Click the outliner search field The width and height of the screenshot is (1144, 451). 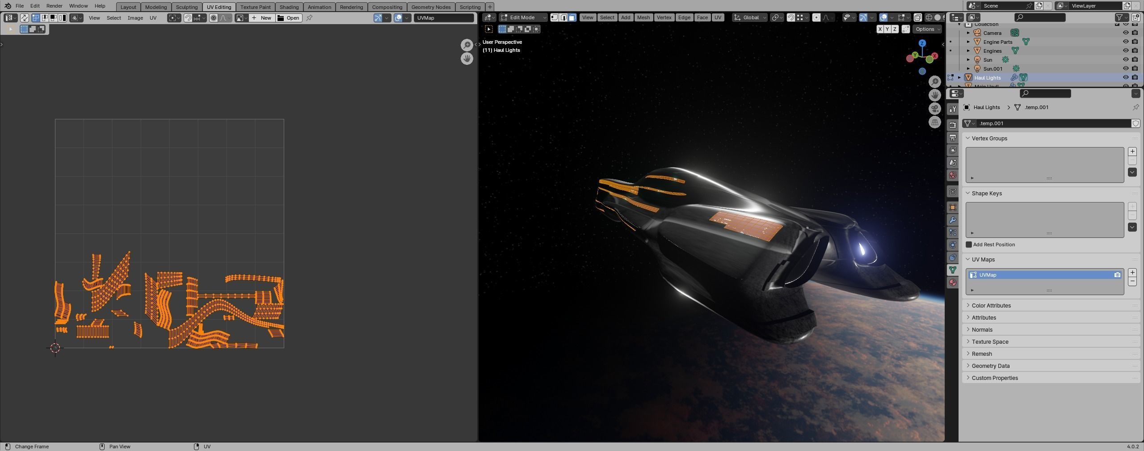1039,17
